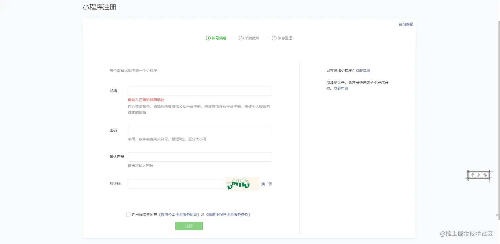Click the red 请输入正确的邮箱地址 error text
The height and width of the screenshot is (244, 500).
146,100
